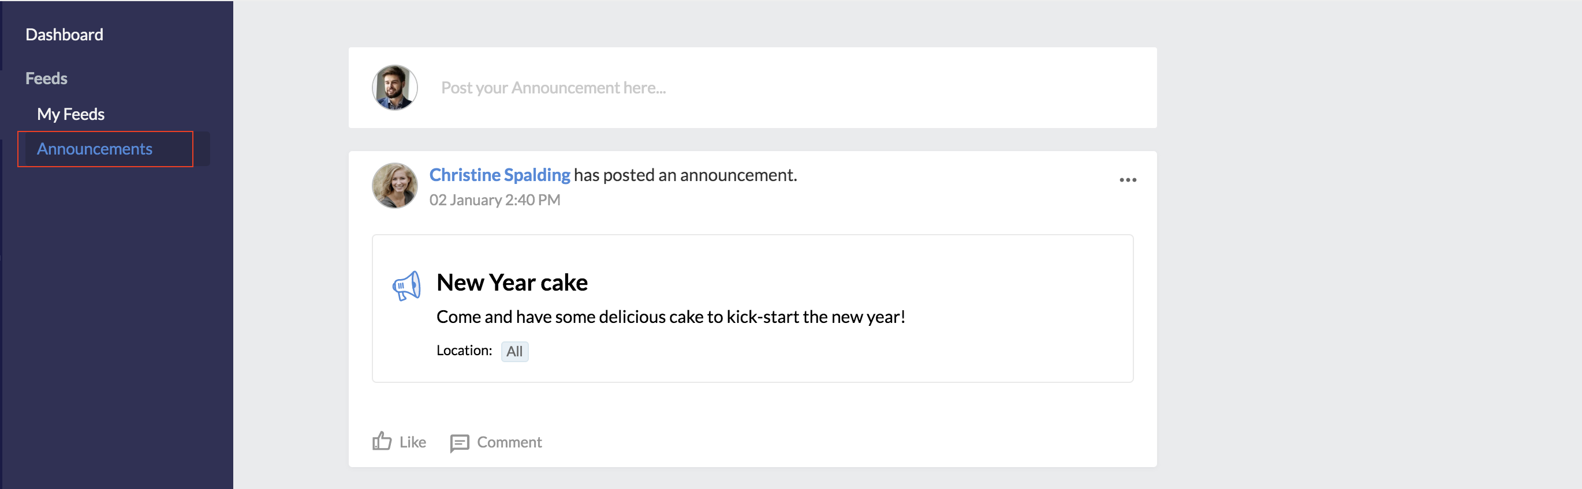Click the megaphone announcement icon
Image resolution: width=1582 pixels, height=489 pixels.
(406, 286)
